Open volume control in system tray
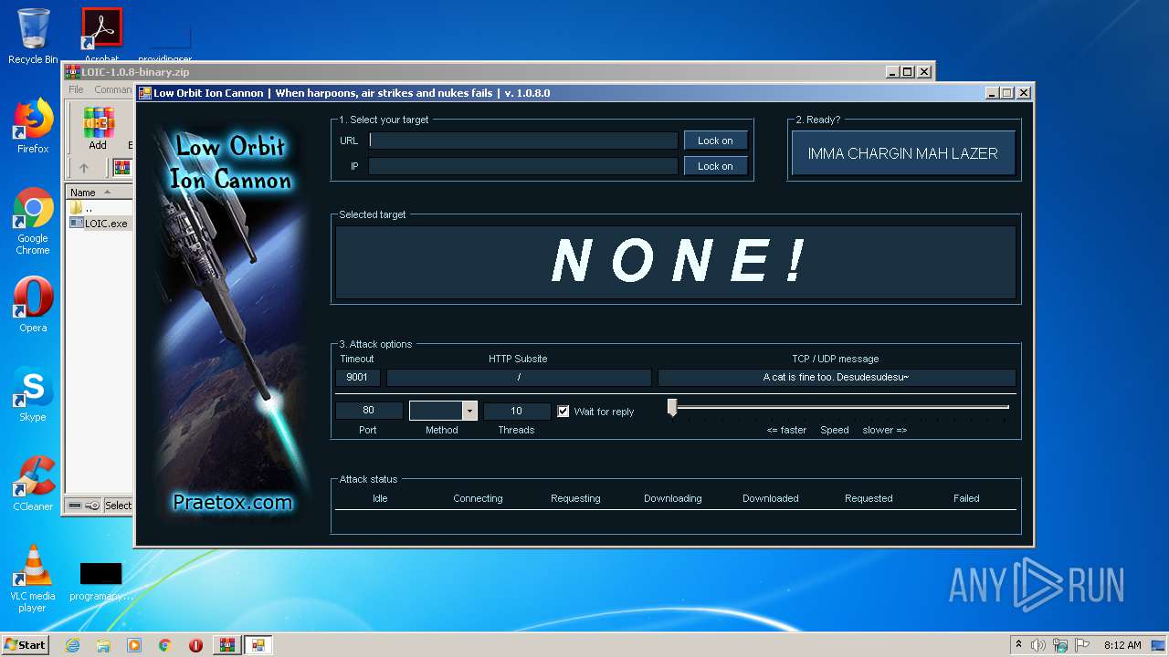The image size is (1169, 657). point(1038,645)
